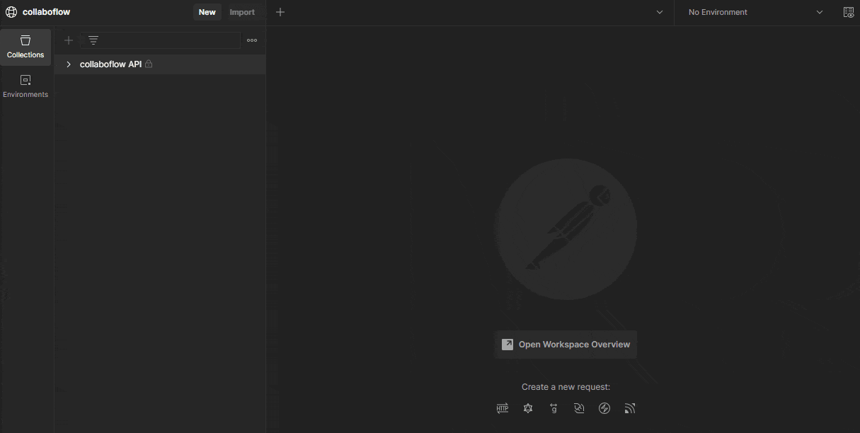Viewport: 860px width, 433px height.
Task: Open the No Environment dropdown
Action: point(756,12)
